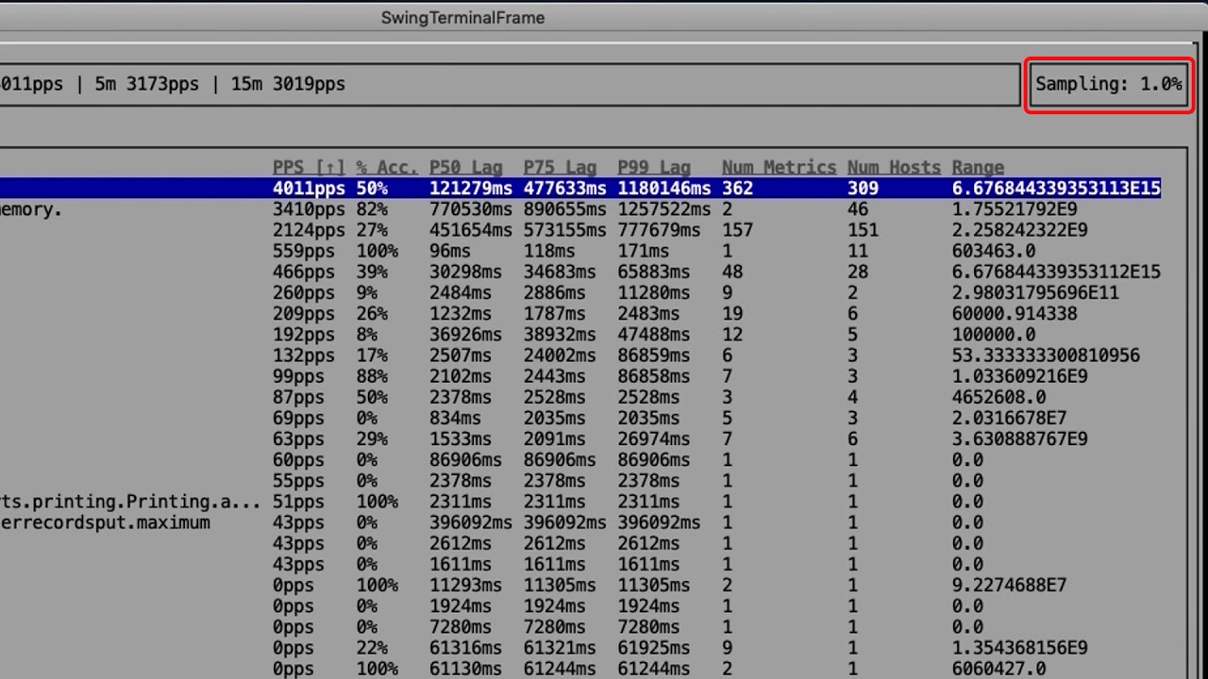Select the 466pps row
This screenshot has height=679, width=1208.
(580, 272)
